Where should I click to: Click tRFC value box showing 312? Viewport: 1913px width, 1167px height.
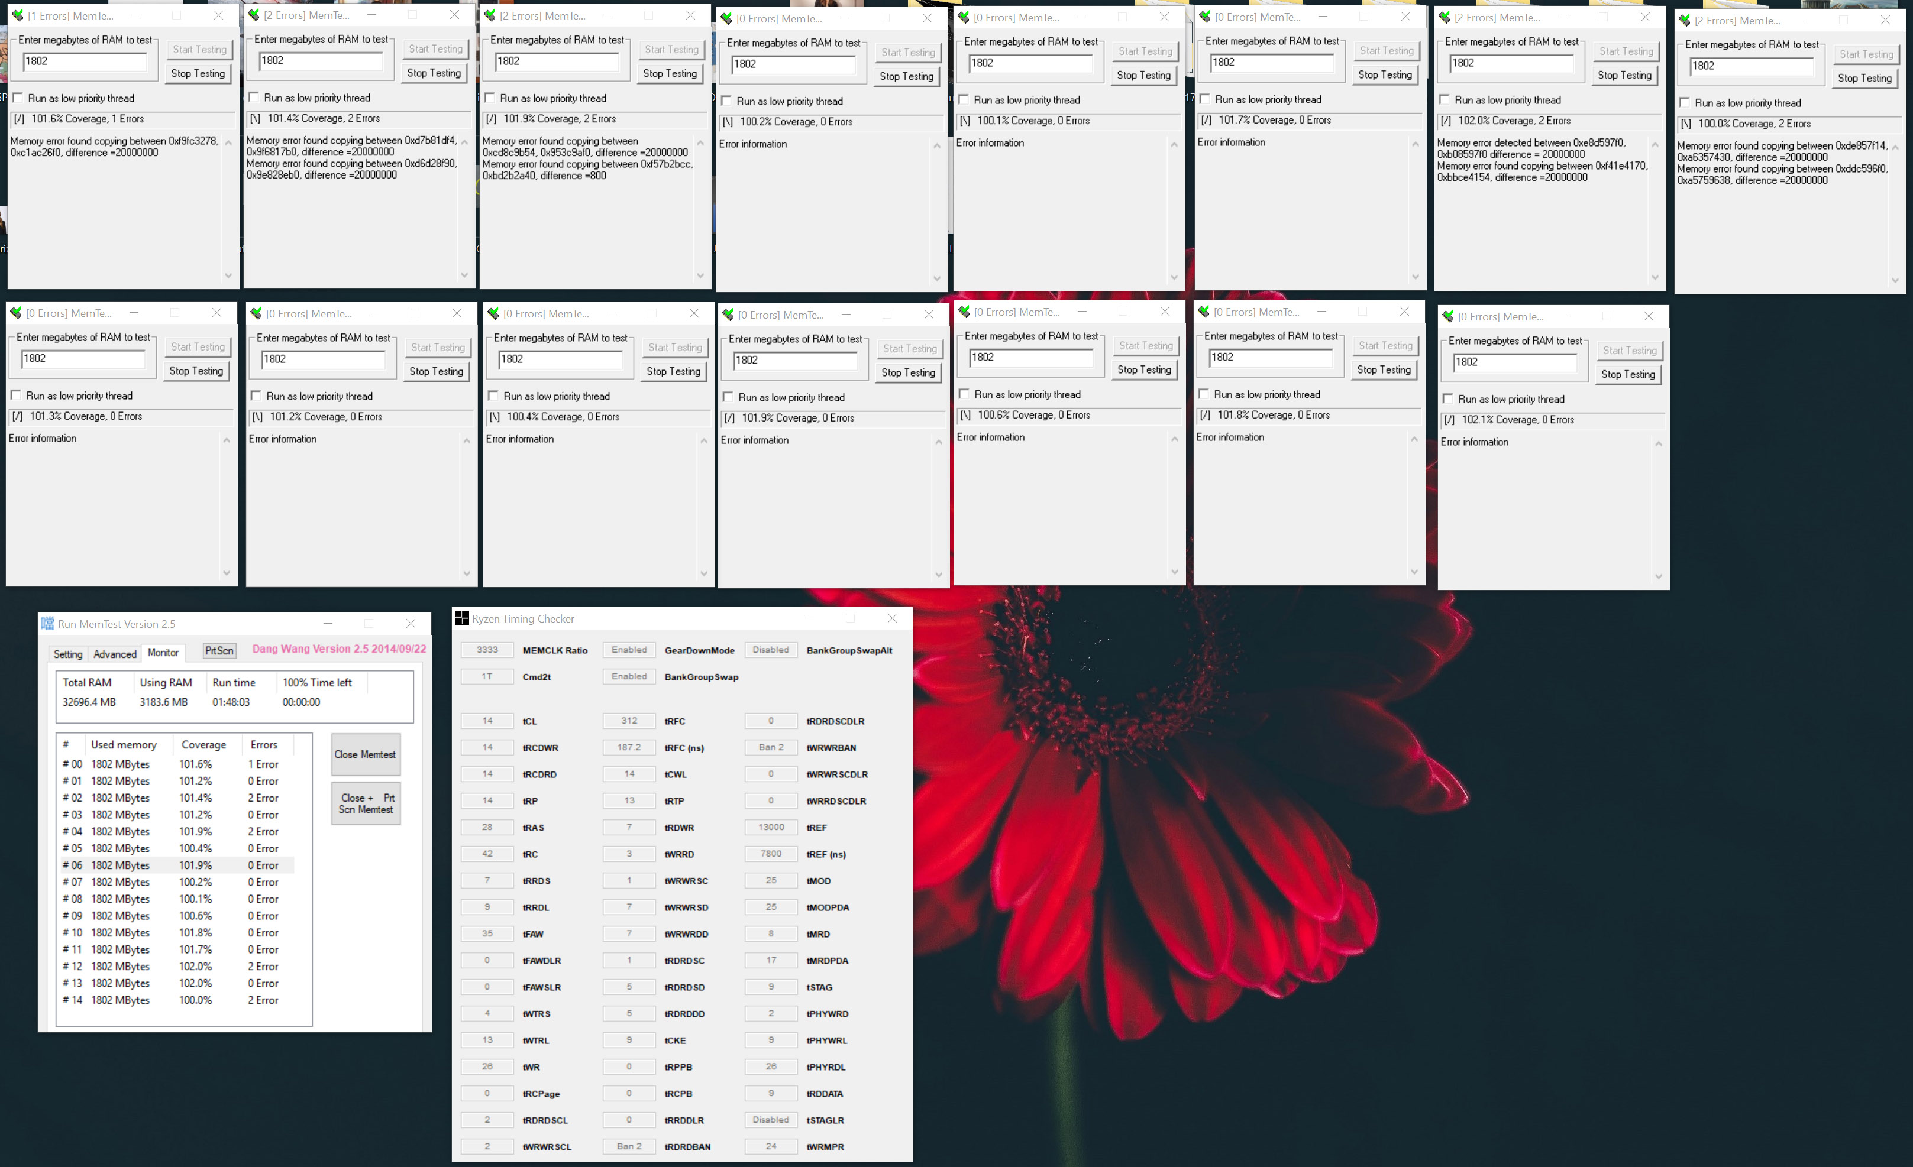tap(628, 720)
